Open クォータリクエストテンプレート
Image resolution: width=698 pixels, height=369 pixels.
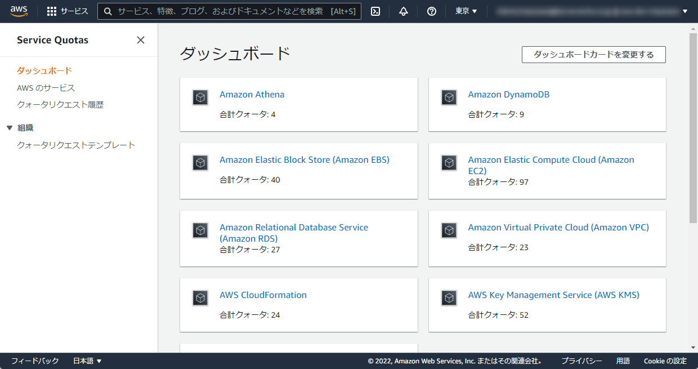(x=76, y=145)
